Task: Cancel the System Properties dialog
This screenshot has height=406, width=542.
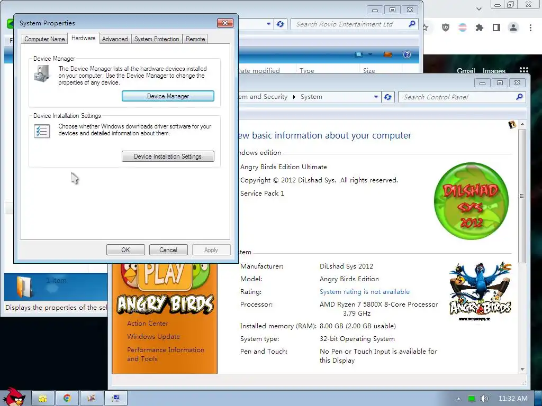Action: tap(168, 250)
